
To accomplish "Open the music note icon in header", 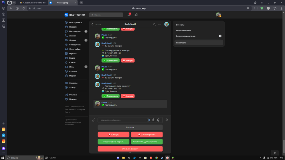I will pyautogui.click(x=136, y=15).
